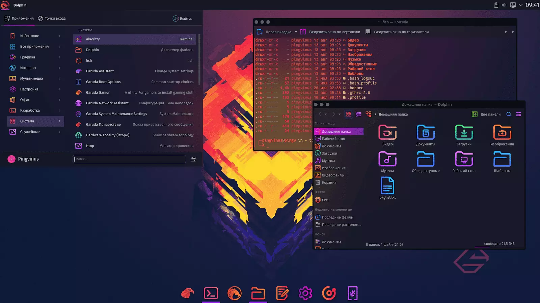The image size is (540, 303).
Task: Open the volume icon in system tray
Action: click(x=504, y=5)
